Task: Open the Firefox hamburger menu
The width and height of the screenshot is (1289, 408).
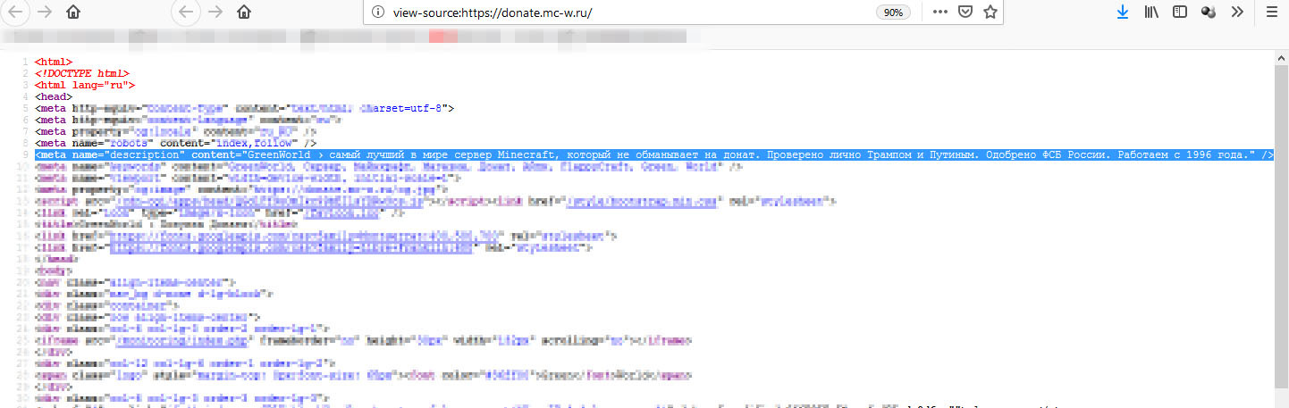Action: tap(1271, 12)
